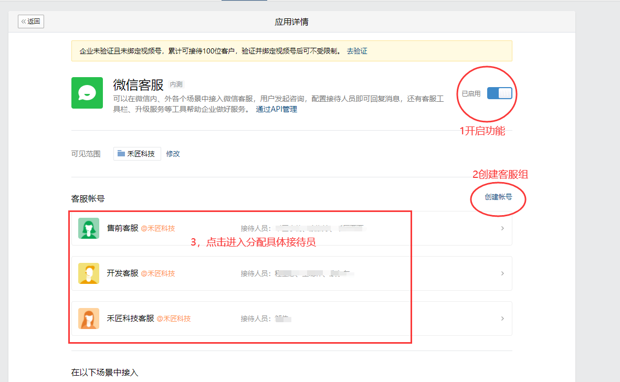Expand the 开发客服 row chevron arrow

[502, 273]
